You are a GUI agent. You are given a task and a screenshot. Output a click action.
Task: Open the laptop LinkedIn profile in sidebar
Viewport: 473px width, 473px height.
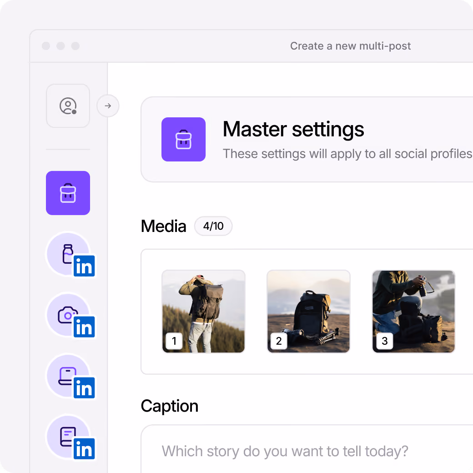pos(70,377)
